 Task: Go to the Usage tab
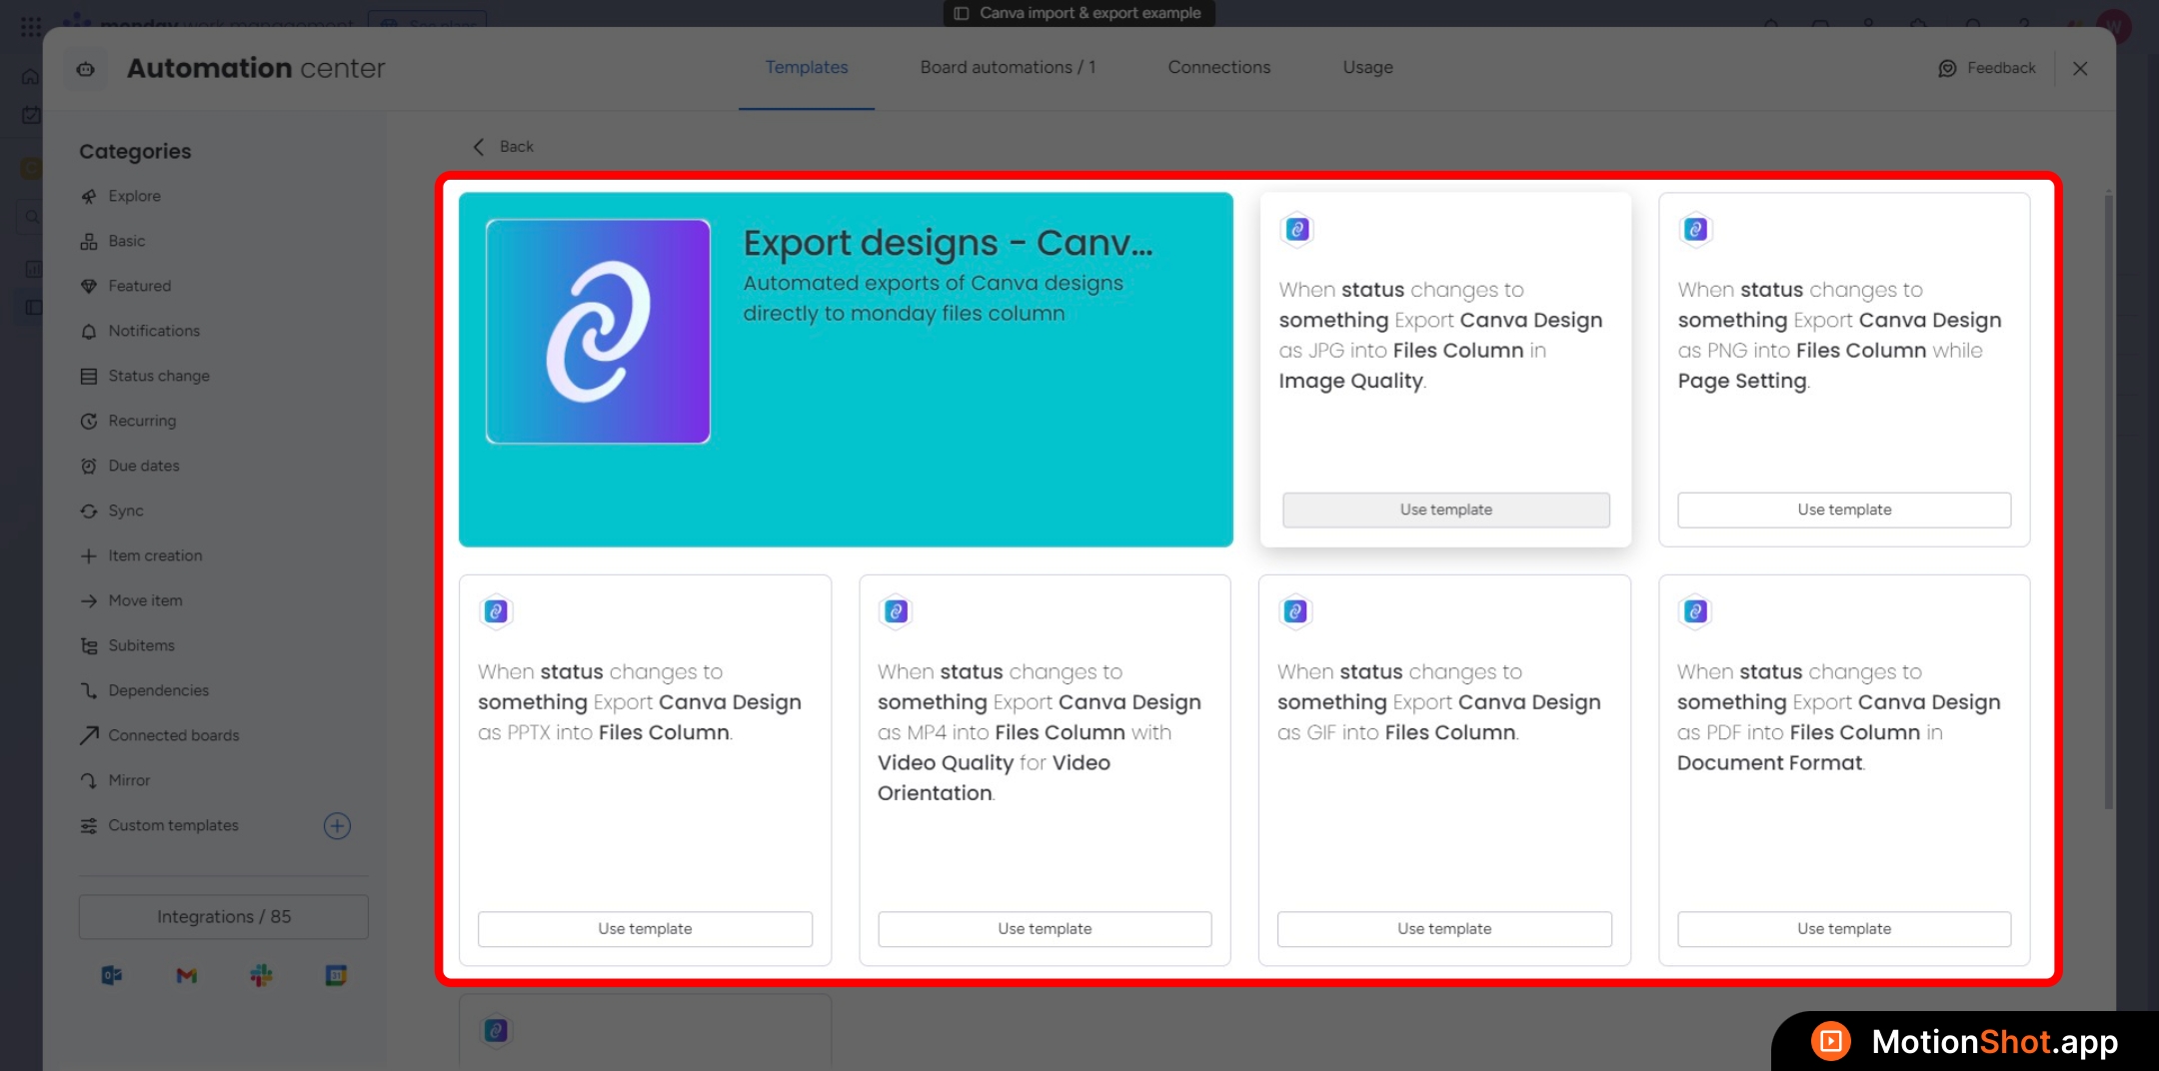1367,67
